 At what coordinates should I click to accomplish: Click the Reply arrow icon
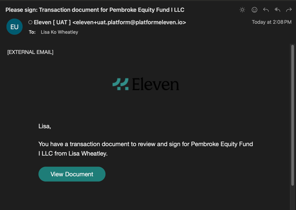click(266, 10)
